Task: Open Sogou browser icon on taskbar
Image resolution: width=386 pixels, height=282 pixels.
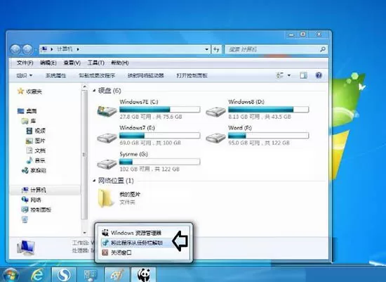Action: pos(64,274)
